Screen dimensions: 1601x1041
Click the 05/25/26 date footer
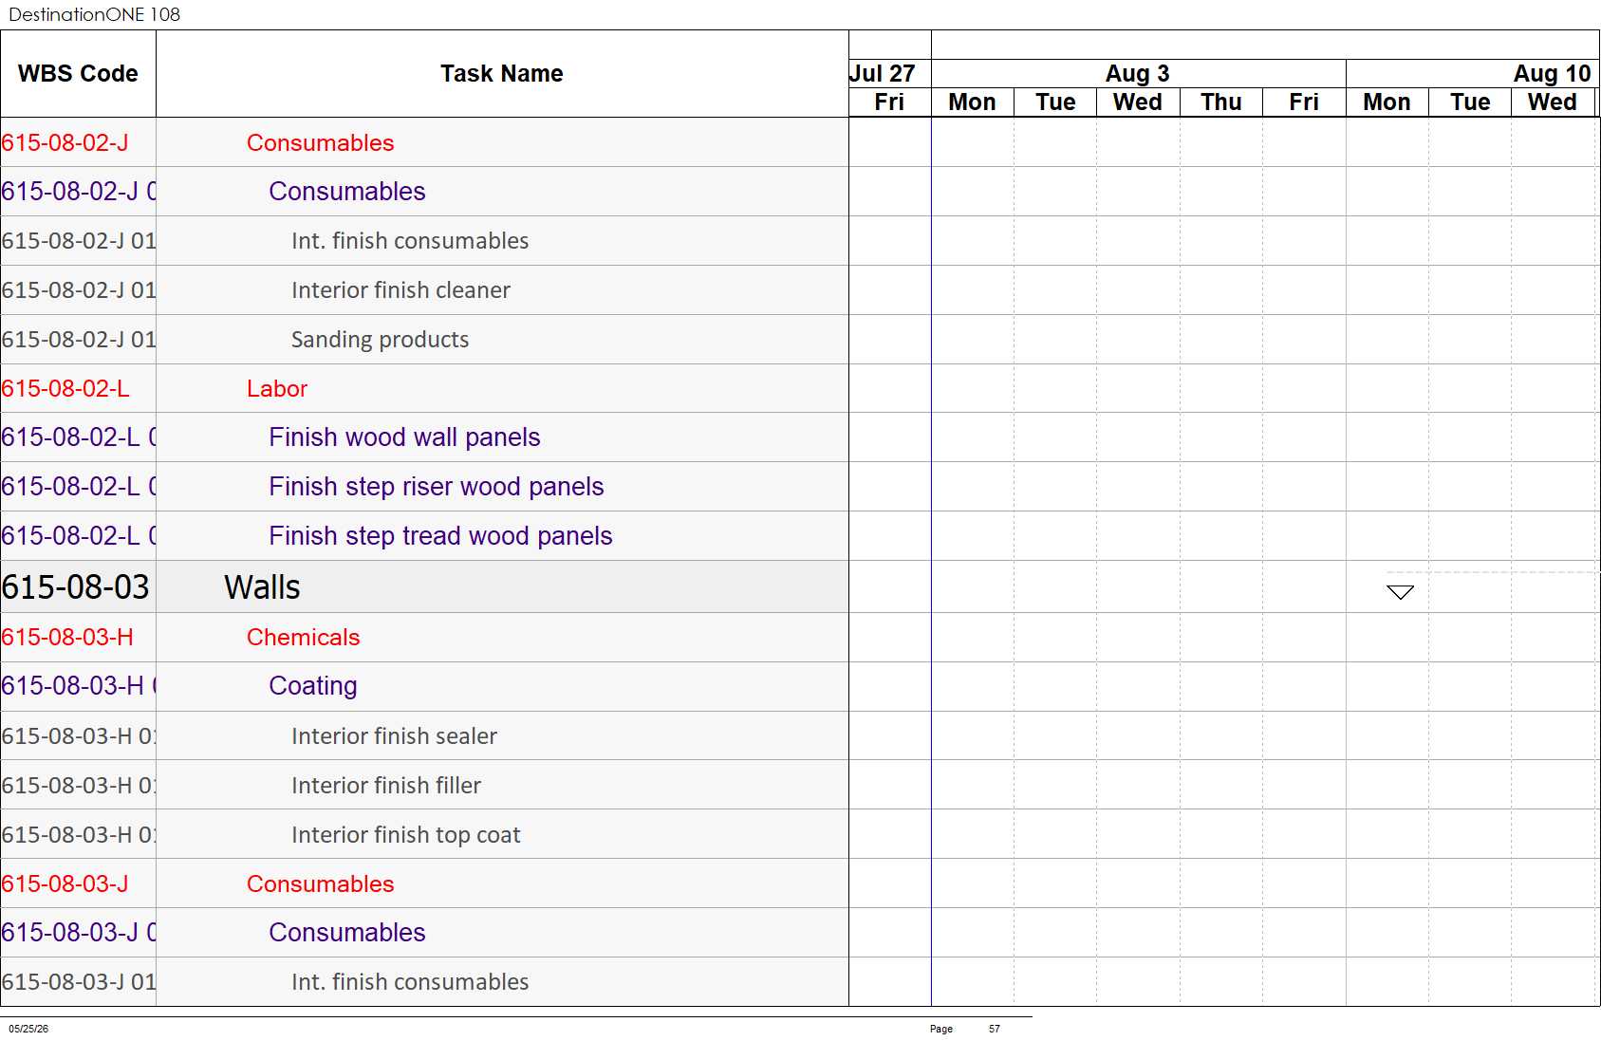coord(28,1029)
